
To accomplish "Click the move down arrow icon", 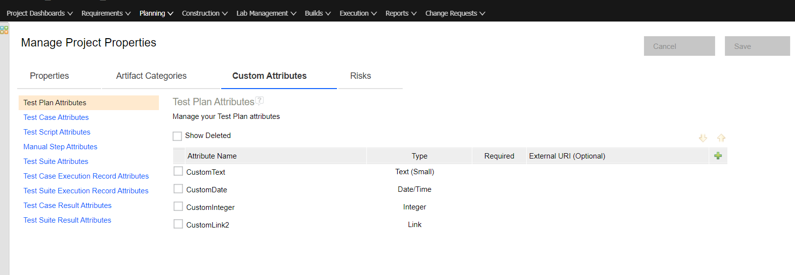I will coord(703,138).
